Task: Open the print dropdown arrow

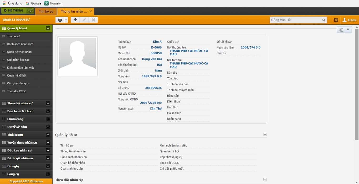Action: [66, 20]
